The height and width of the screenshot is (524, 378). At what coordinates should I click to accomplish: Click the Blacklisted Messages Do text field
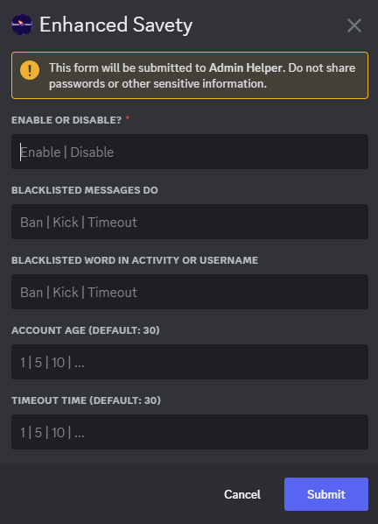(190, 222)
